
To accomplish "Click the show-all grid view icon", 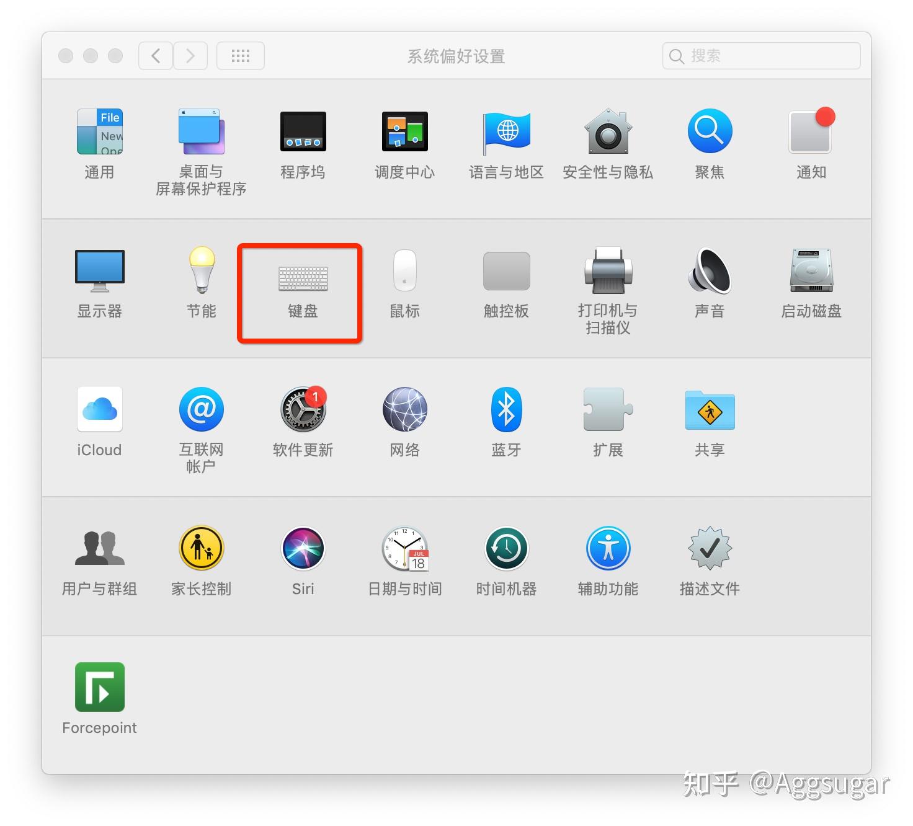I will (x=240, y=55).
